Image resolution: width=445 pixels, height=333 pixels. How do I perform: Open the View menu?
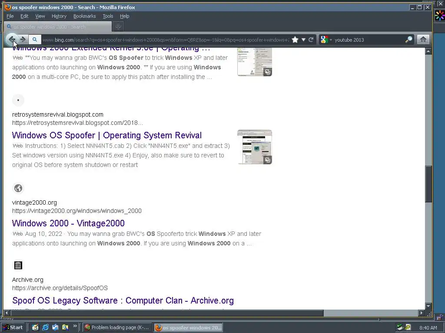pos(40,16)
